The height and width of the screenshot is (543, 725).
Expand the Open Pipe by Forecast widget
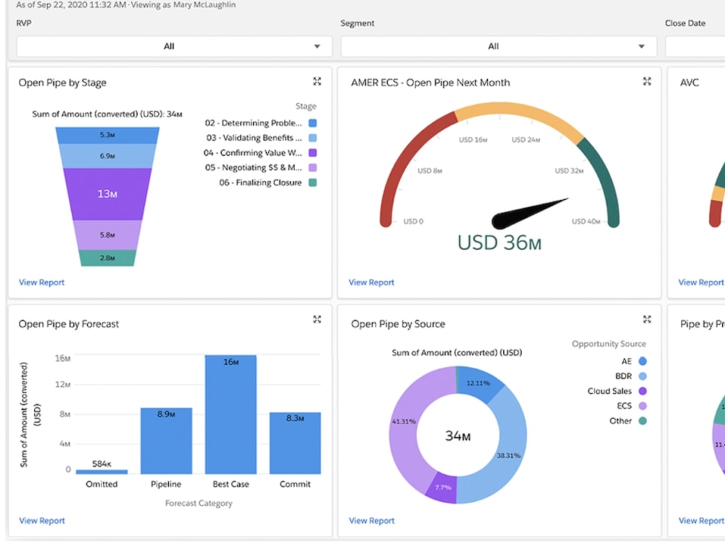pos(317,319)
